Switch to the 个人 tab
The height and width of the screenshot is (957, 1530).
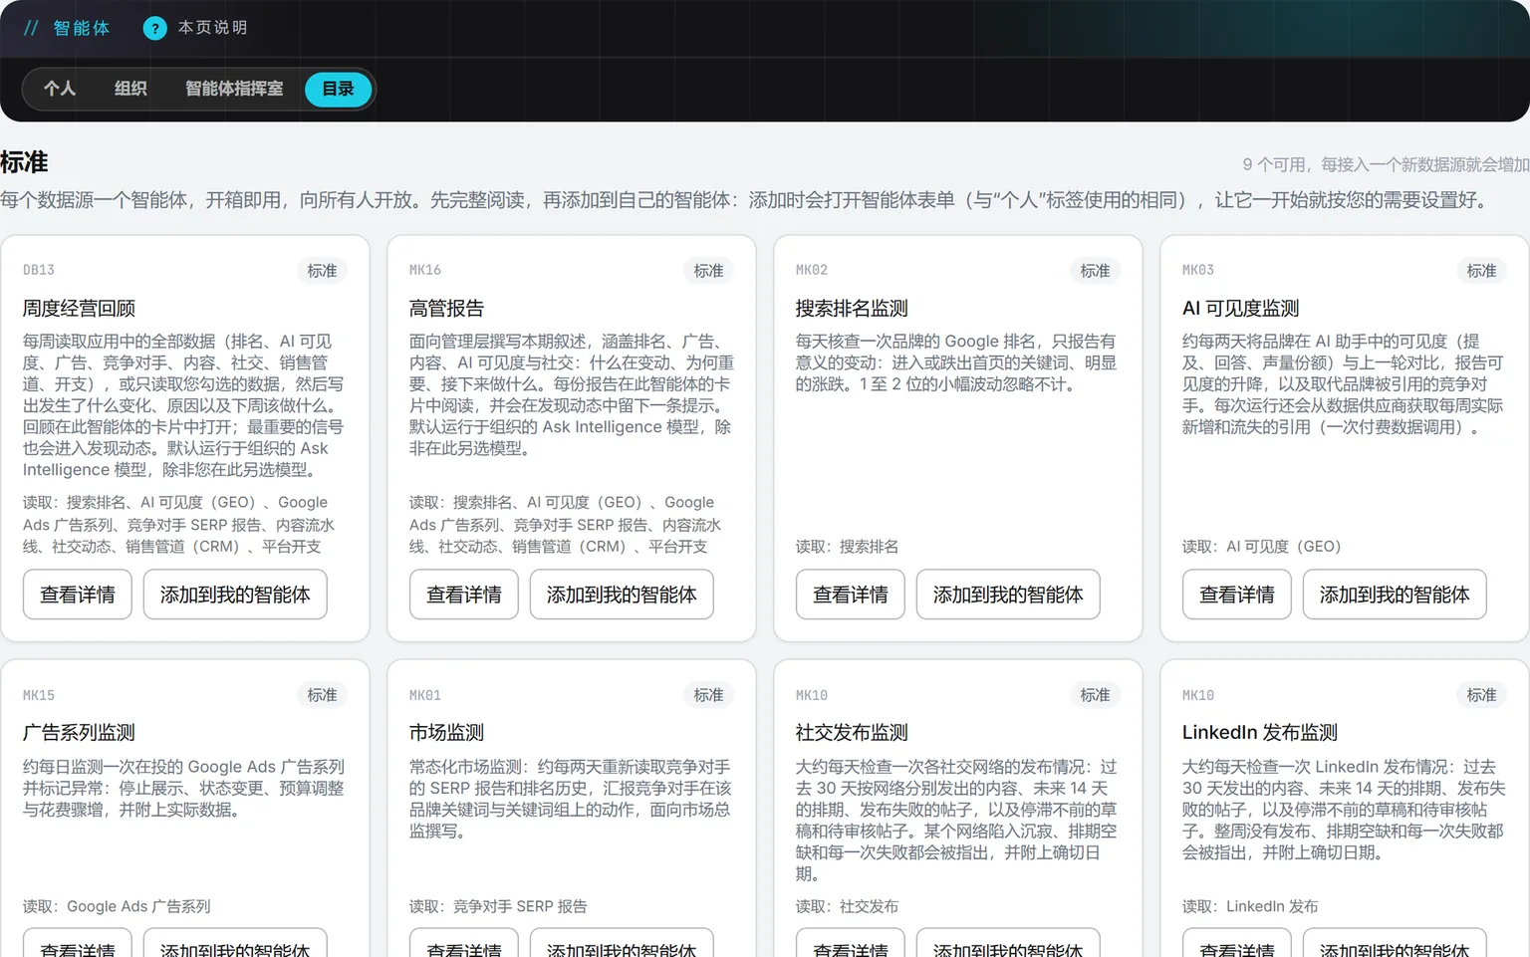click(x=60, y=89)
